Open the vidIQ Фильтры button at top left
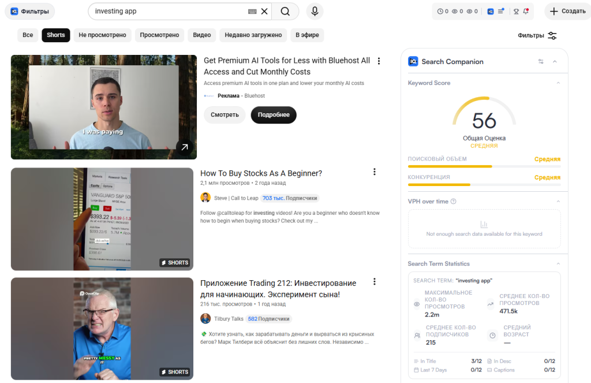The image size is (591, 383). click(x=30, y=12)
